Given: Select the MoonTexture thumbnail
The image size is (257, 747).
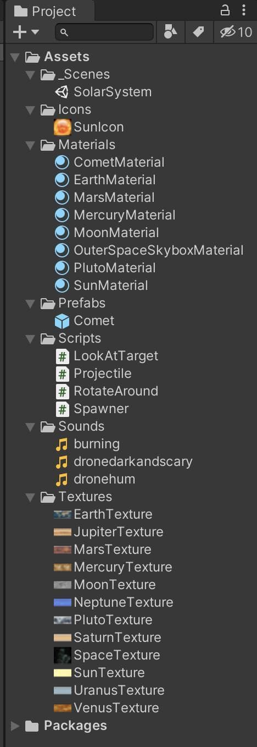Looking at the screenshot, I should coord(63,585).
